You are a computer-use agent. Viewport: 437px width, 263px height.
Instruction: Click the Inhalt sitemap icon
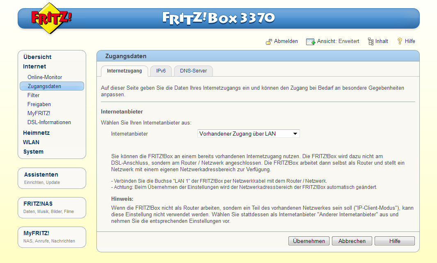[x=371, y=41]
